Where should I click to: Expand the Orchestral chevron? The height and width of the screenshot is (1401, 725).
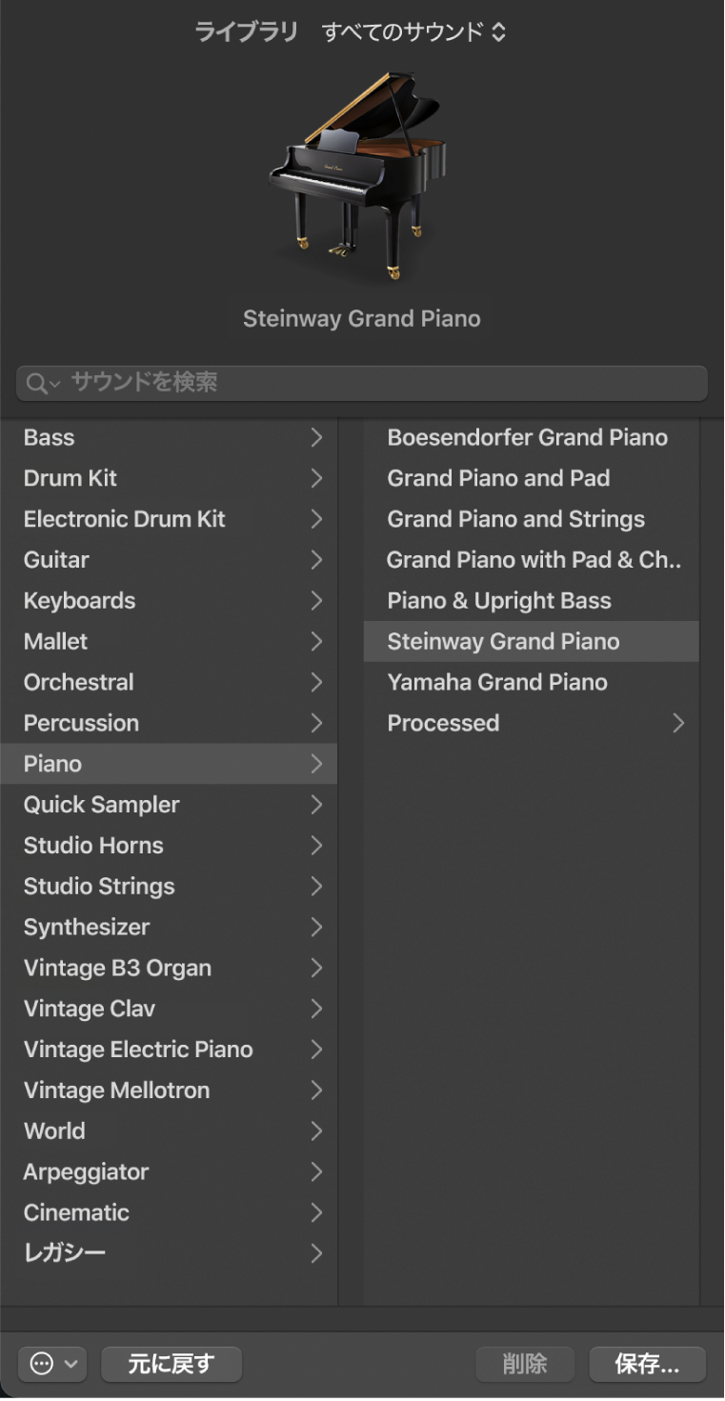pos(316,683)
